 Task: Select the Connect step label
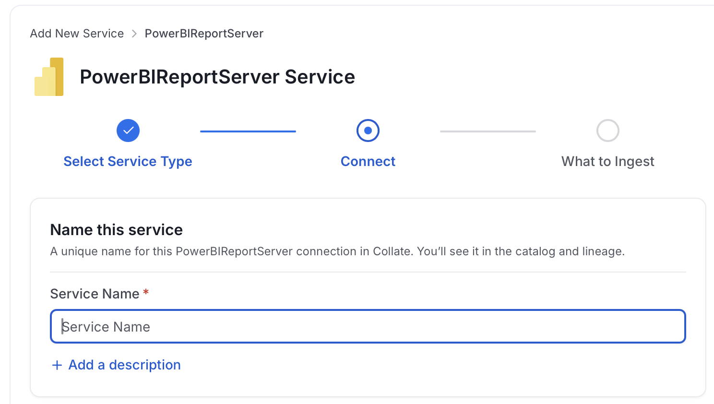tap(368, 162)
